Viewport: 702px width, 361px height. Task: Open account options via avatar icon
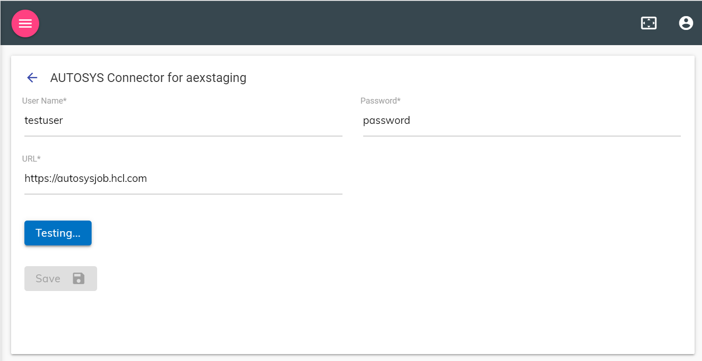tap(686, 23)
